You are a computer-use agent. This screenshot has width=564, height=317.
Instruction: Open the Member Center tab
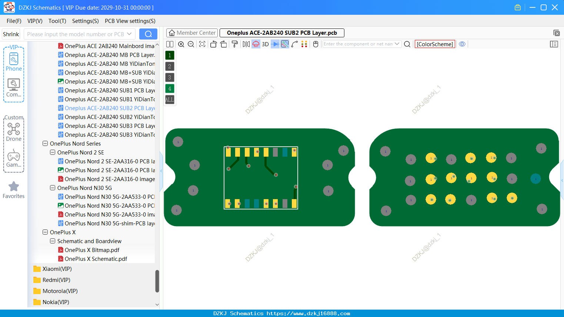point(192,33)
